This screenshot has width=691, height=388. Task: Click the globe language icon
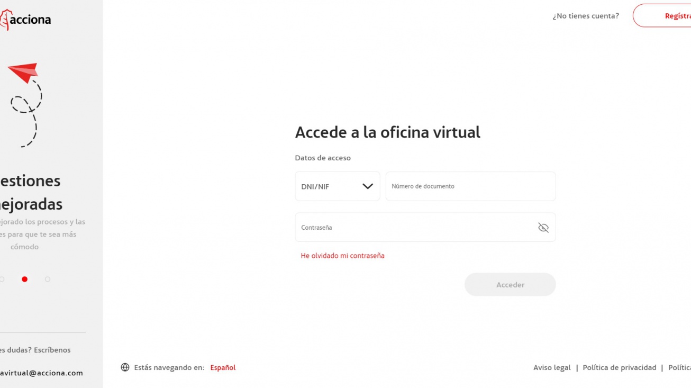pos(125,367)
